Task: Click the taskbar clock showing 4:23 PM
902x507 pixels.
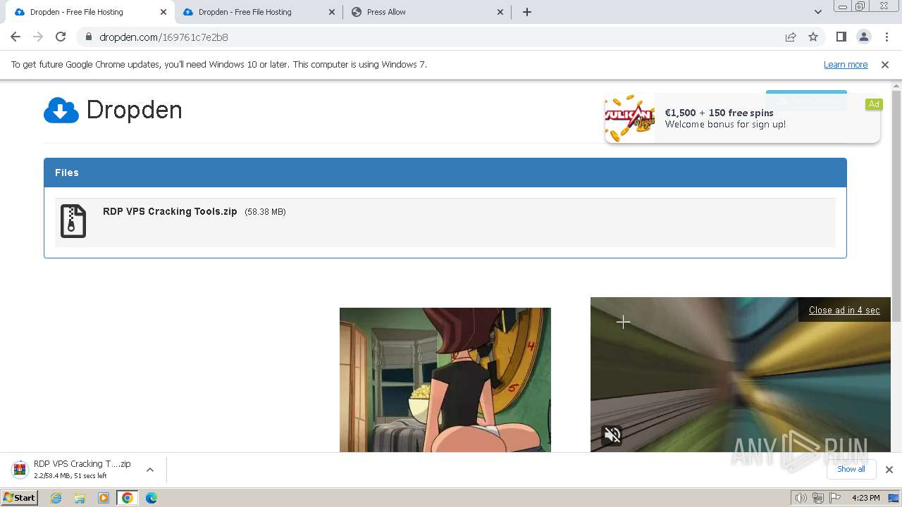Action: [865, 498]
